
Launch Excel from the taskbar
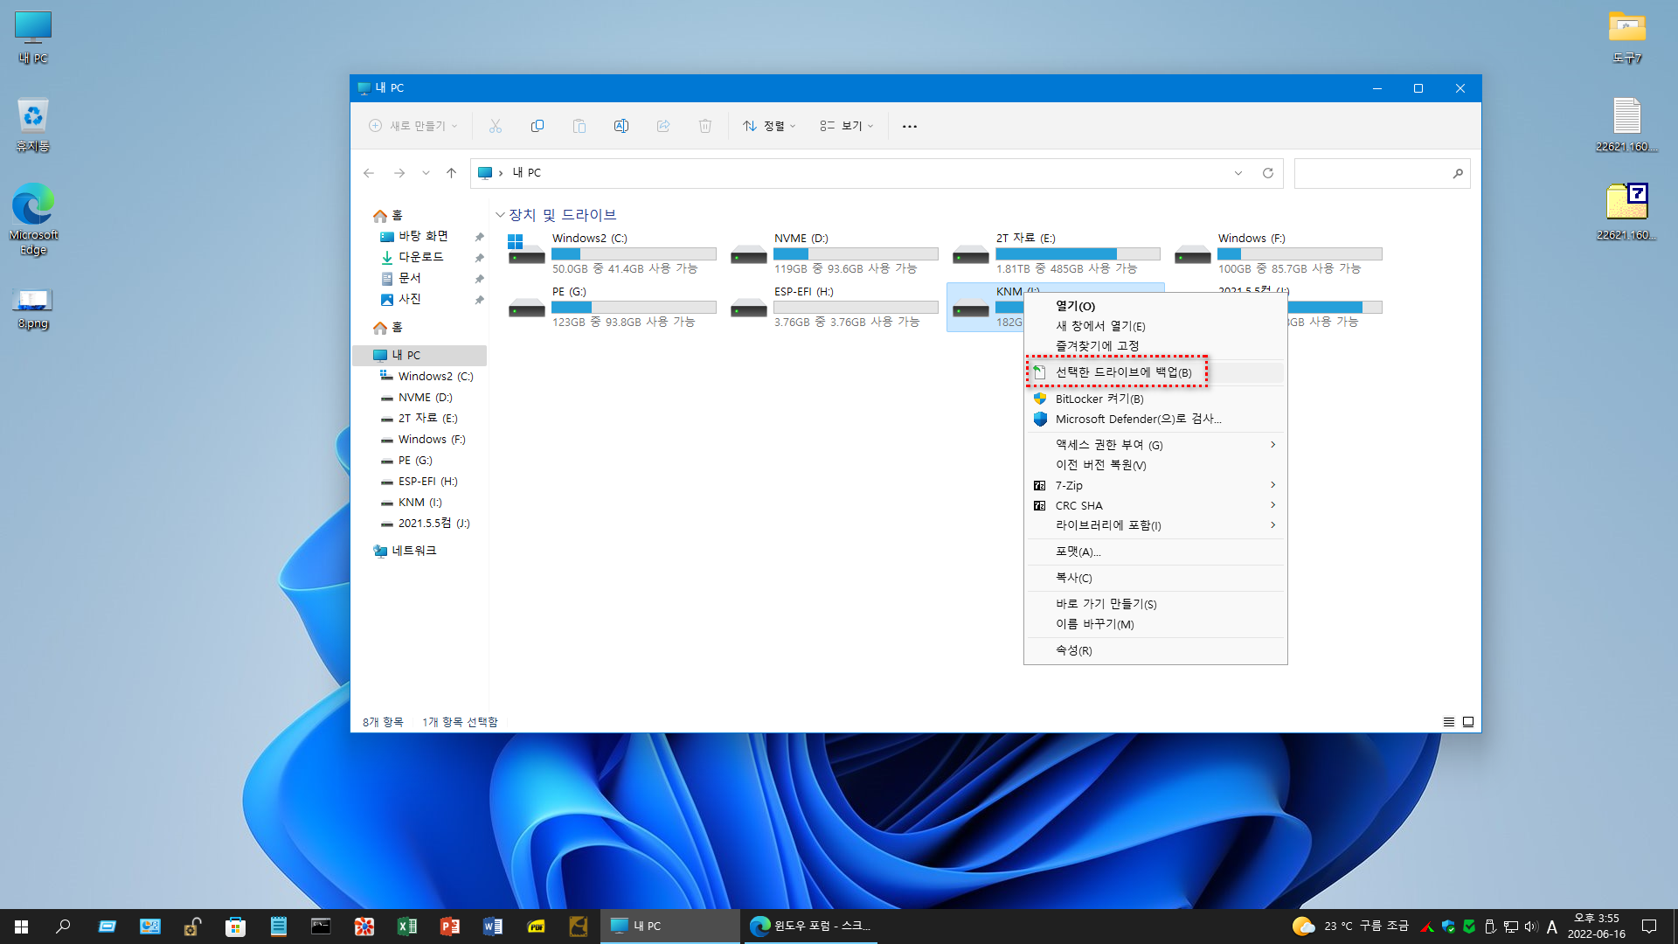click(406, 927)
